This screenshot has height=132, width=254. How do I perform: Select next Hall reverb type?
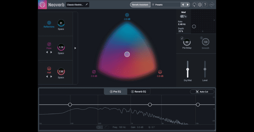[x=51, y=76]
